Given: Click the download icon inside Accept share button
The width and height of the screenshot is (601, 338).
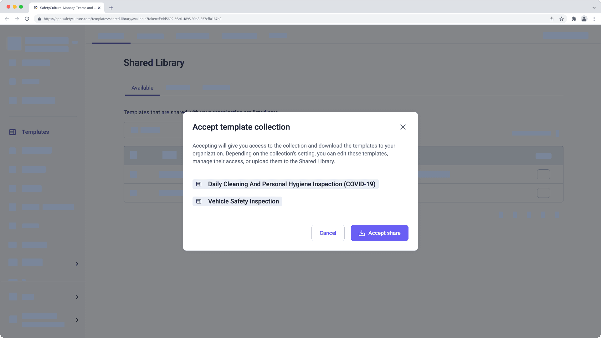Looking at the screenshot, I should 362,233.
